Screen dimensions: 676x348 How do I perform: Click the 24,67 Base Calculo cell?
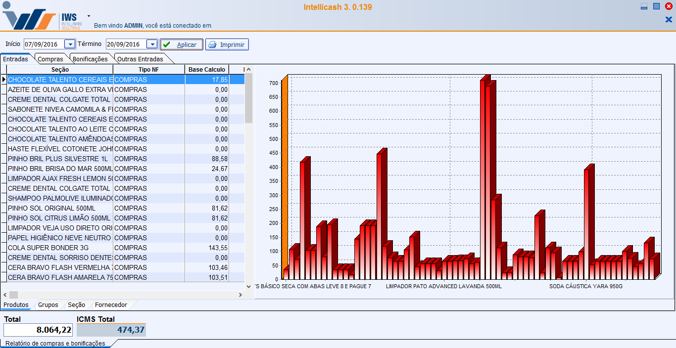click(x=207, y=169)
